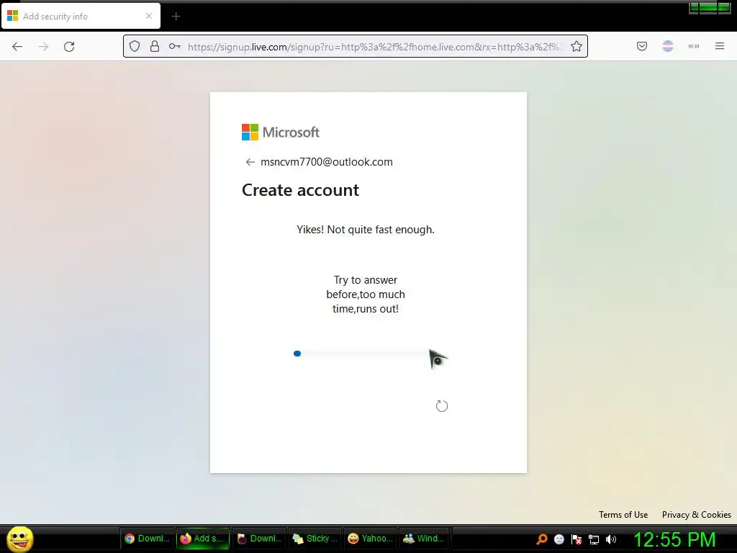This screenshot has height=553, width=737.
Task: Click the msncvm7700@outlook.com email text
Action: coord(327,162)
